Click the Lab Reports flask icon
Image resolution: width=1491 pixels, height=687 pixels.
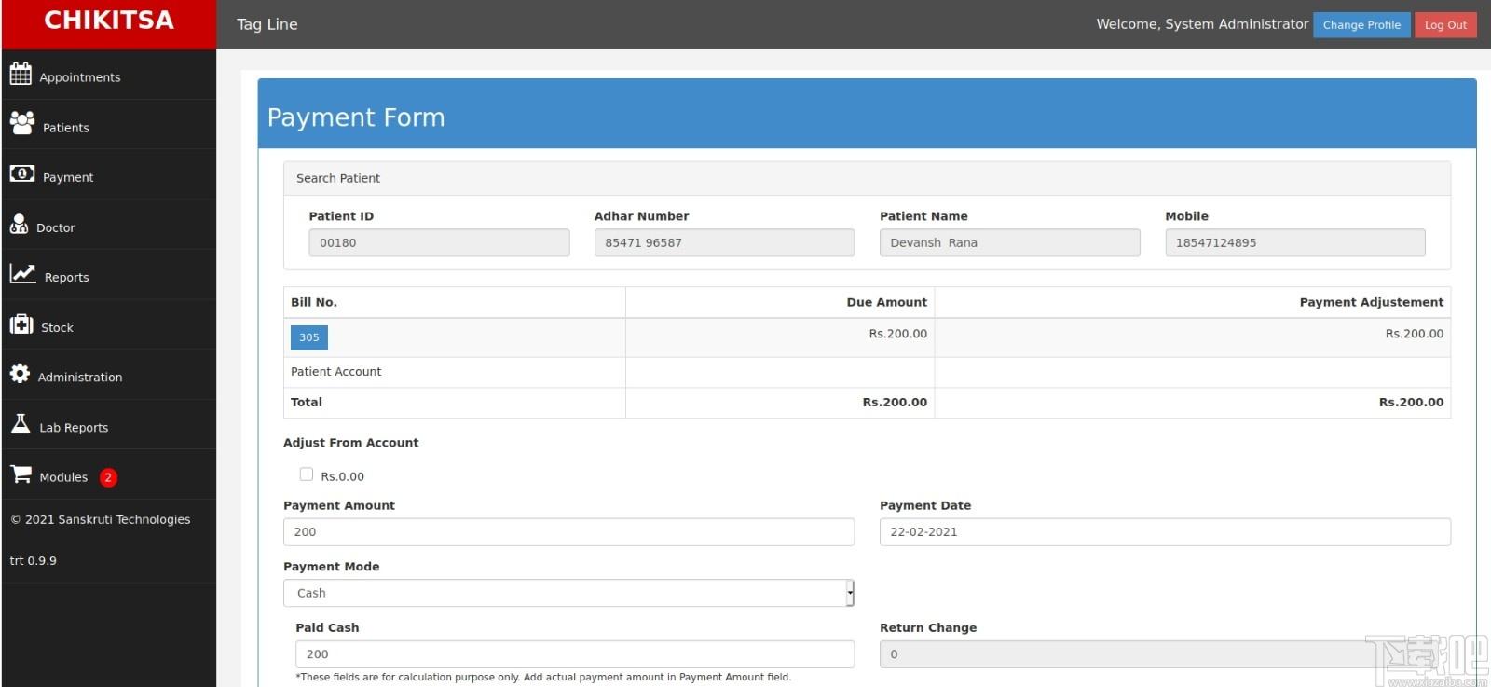click(x=21, y=423)
